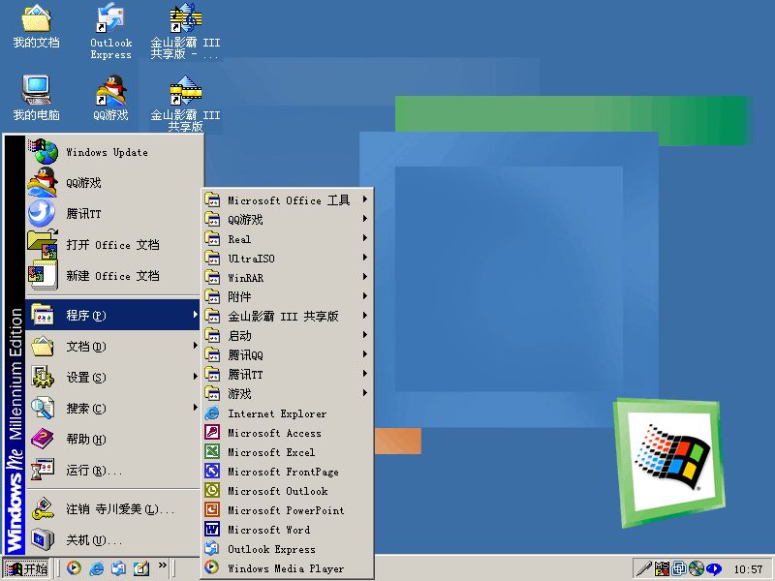Click the Internet Explorer quick launch icon

[96, 568]
